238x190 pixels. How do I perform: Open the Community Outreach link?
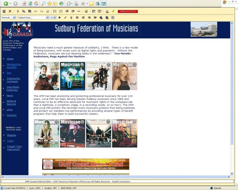click(x=13, y=80)
